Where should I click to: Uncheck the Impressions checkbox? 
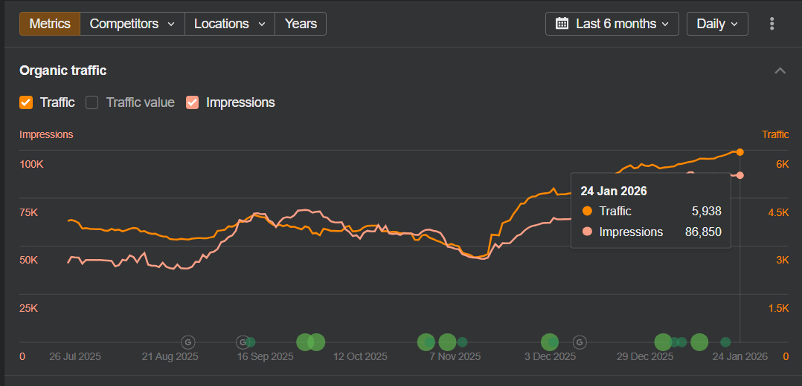pos(193,102)
